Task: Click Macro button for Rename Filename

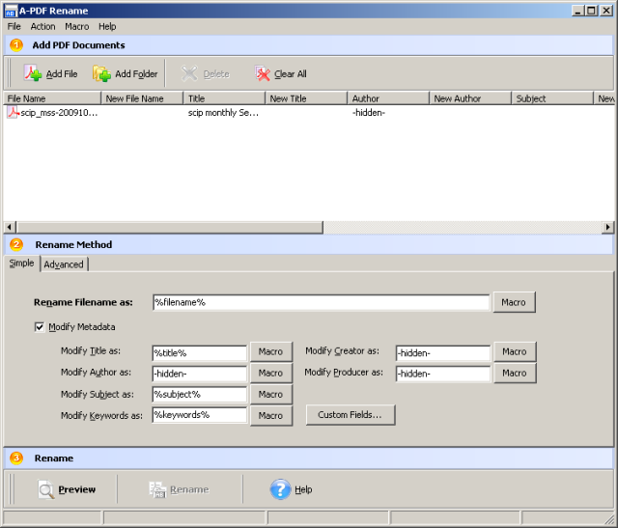Action: (x=514, y=302)
